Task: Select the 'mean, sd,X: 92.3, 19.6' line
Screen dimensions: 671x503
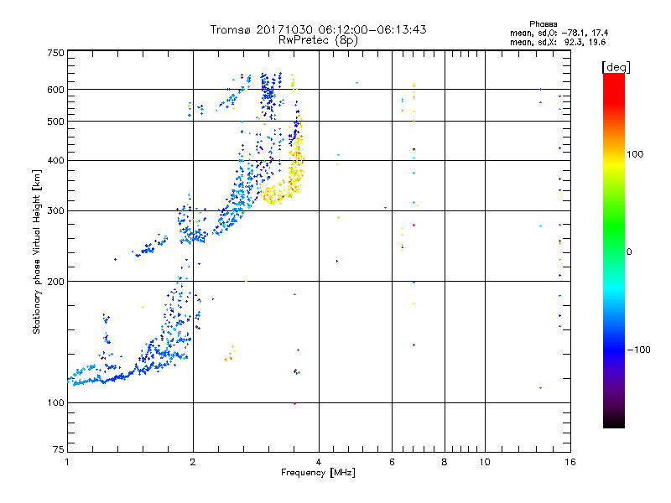Action: [x=558, y=42]
